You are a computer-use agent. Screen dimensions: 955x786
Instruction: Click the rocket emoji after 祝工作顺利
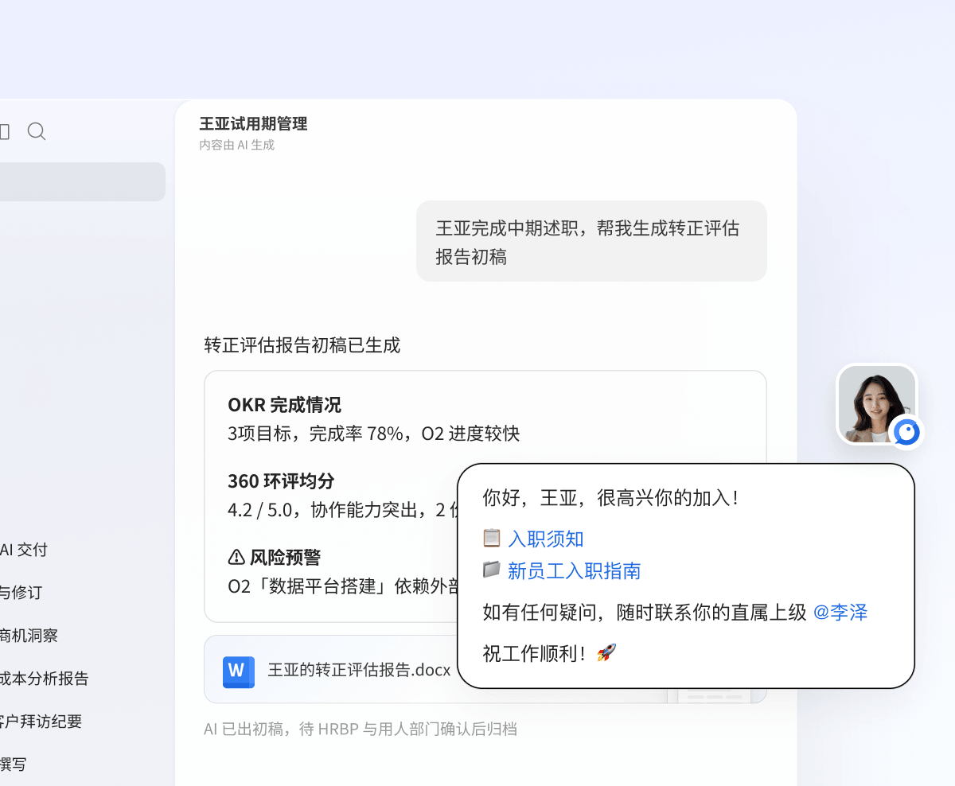click(606, 653)
